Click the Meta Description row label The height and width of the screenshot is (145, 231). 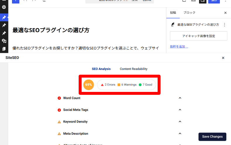[x=75, y=134]
